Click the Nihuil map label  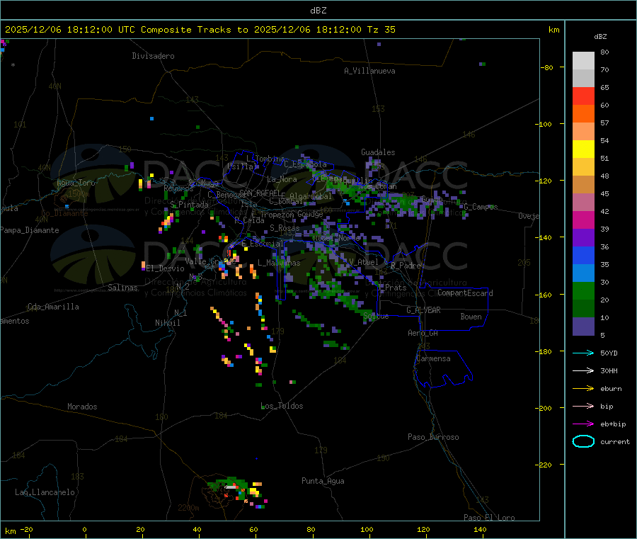click(x=167, y=323)
